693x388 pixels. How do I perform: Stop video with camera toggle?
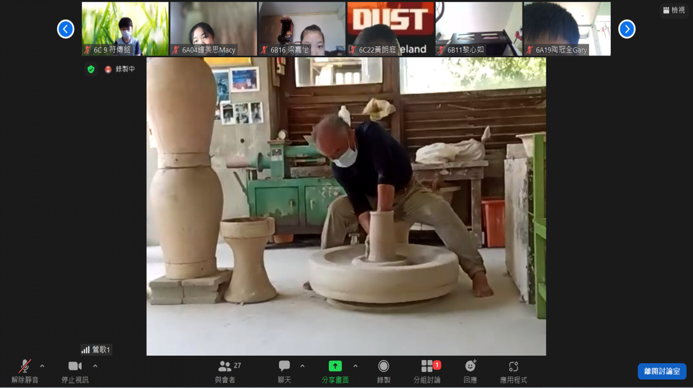click(x=75, y=366)
